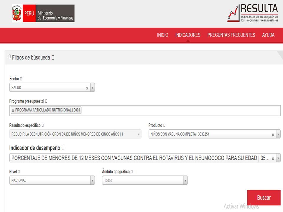Clear the NIÑOS CON VACUNA COMPLETA product
Image resolution: width=283 pixels, height=212 pixels.
click(273, 135)
